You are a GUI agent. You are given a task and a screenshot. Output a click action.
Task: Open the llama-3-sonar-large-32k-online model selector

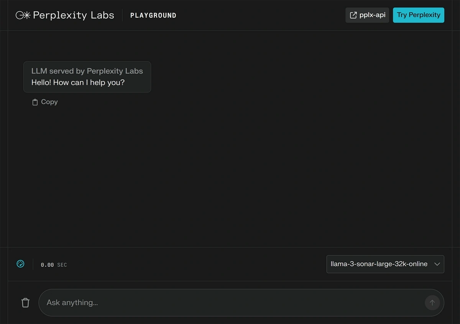pos(385,264)
